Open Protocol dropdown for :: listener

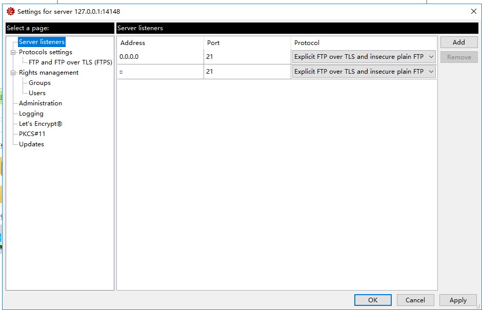364,72
